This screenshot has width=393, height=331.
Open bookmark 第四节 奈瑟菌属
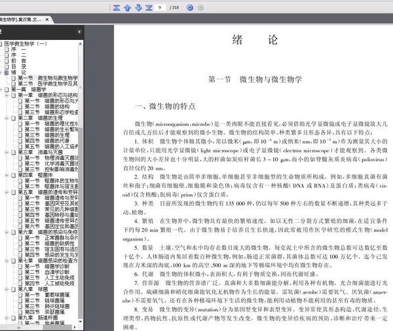[45, 312]
